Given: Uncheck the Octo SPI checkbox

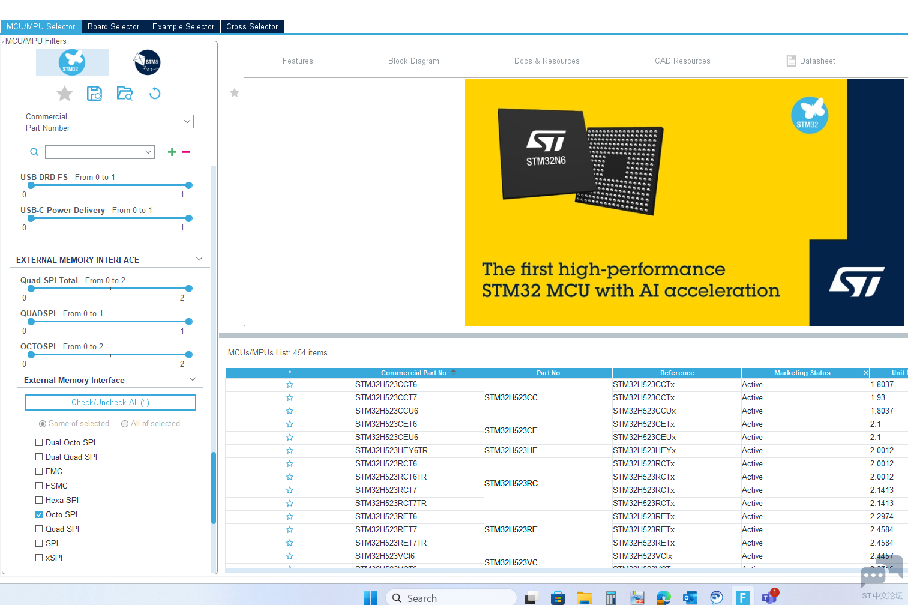Looking at the screenshot, I should (39, 514).
